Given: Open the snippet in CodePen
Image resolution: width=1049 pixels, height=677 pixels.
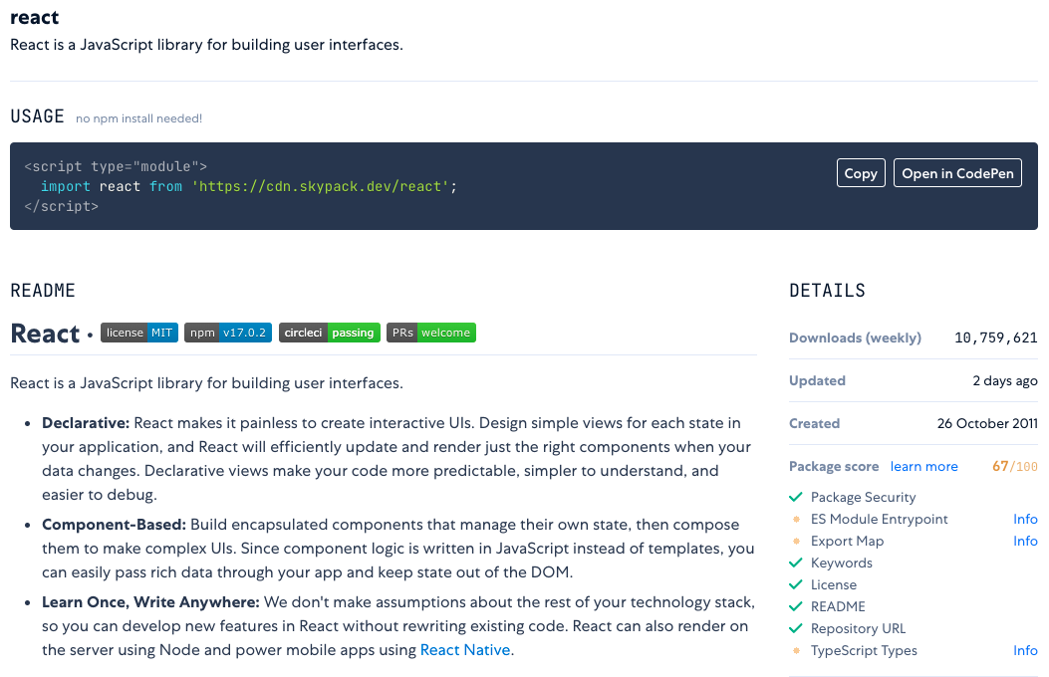Looking at the screenshot, I should coord(957,173).
